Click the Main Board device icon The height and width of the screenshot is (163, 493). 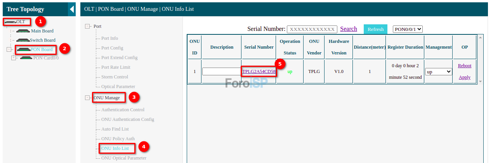point(23,31)
